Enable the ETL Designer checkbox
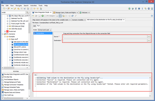The height and width of the screenshot is (101, 155). coord(45,16)
